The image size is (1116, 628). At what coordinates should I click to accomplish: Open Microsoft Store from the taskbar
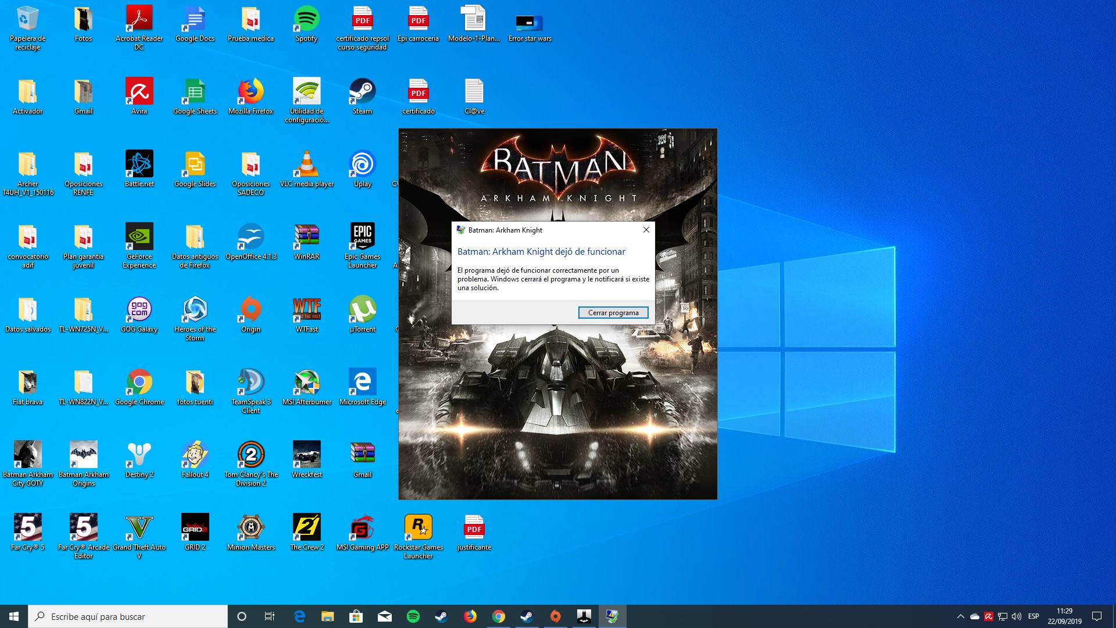(356, 616)
